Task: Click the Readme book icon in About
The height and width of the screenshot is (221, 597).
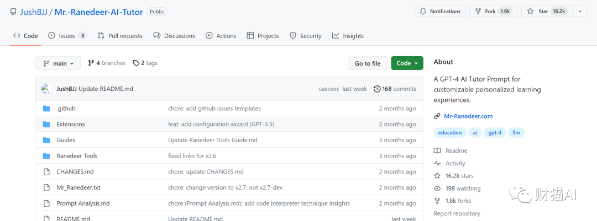Action: coord(437,151)
